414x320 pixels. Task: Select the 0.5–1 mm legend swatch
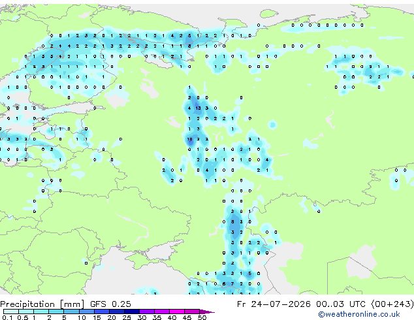coord(26,312)
